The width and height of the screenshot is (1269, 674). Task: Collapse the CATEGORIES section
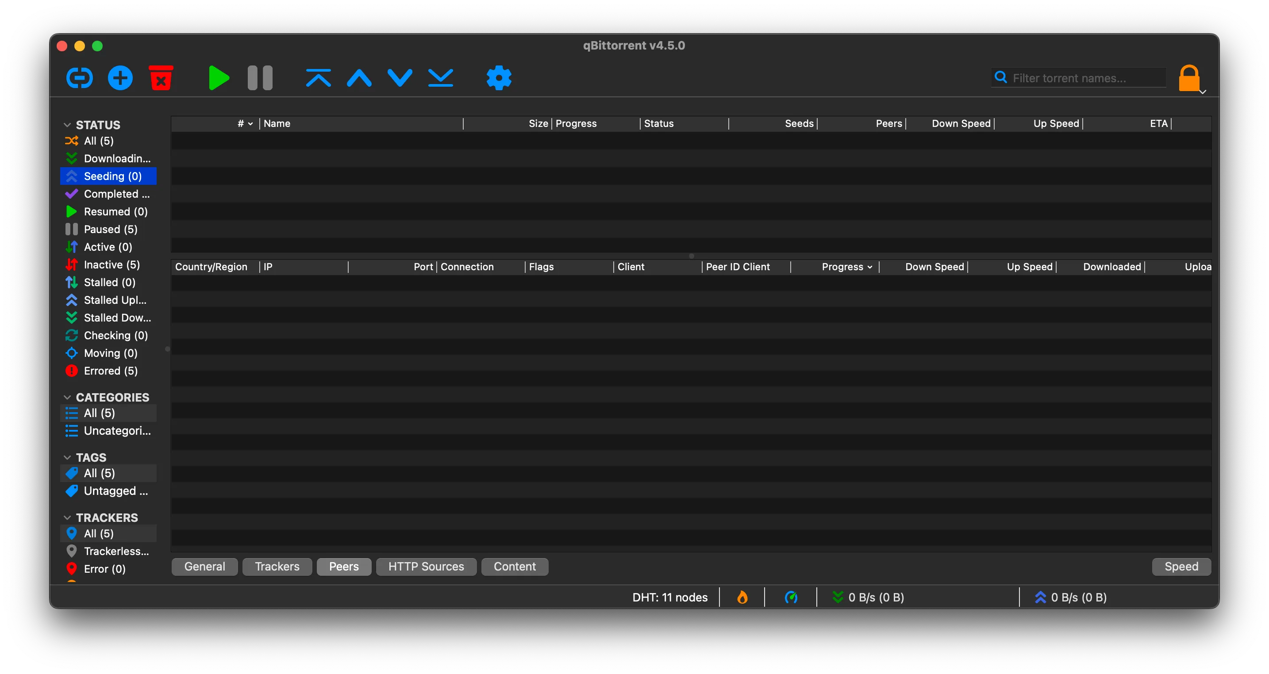click(x=68, y=397)
